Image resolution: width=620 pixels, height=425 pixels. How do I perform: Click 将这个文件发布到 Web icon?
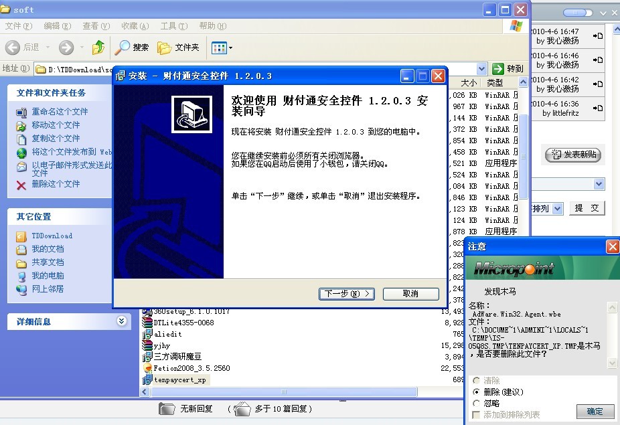(21, 153)
